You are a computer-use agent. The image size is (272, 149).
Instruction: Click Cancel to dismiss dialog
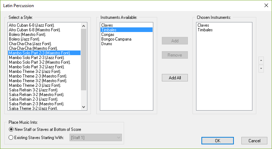click(254, 141)
